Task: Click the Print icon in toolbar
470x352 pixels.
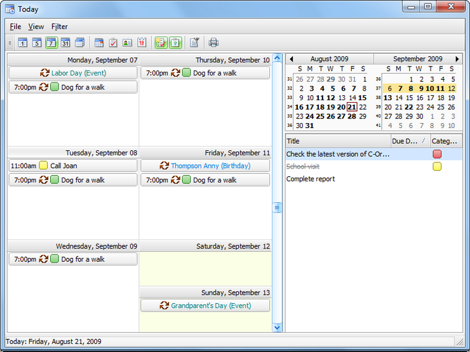Action: 214,42
